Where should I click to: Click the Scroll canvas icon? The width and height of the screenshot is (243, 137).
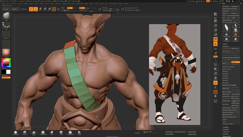click(215, 21)
